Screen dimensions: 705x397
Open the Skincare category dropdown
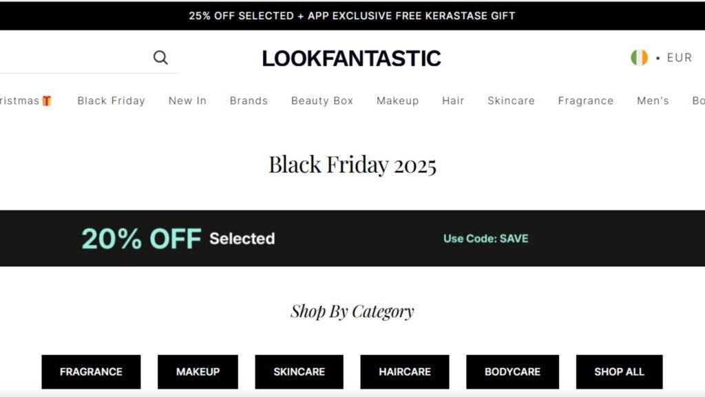(x=511, y=101)
